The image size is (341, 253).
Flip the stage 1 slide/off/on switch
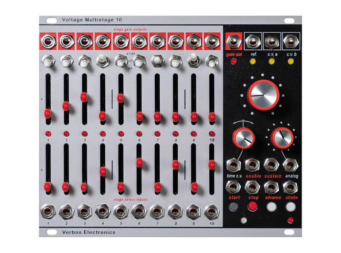pos(48,61)
